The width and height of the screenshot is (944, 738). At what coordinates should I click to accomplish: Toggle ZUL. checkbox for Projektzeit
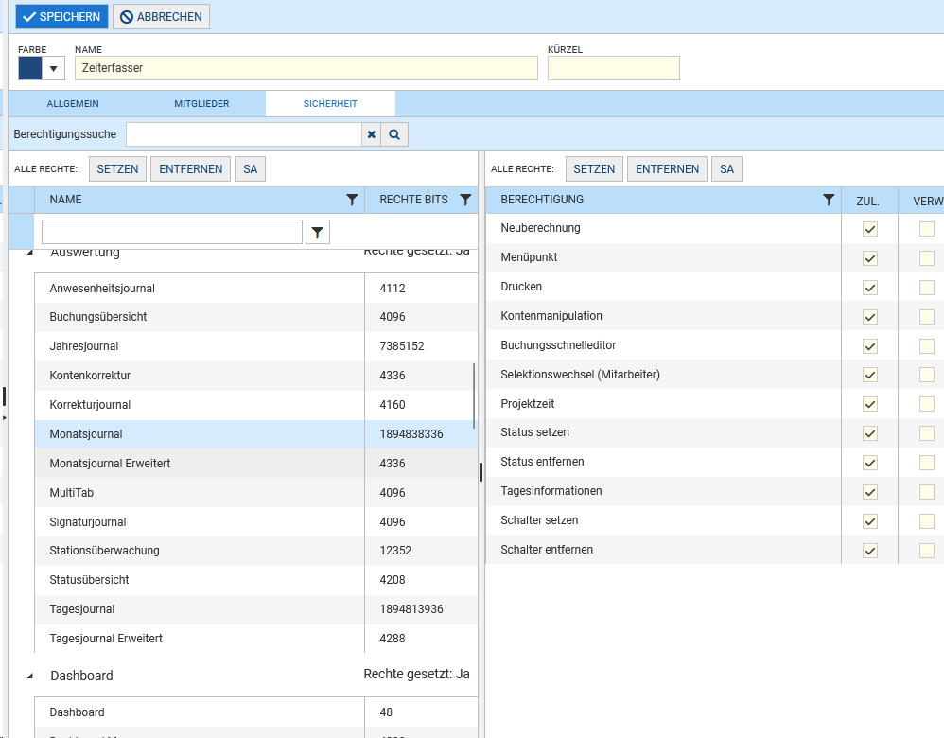(x=870, y=404)
